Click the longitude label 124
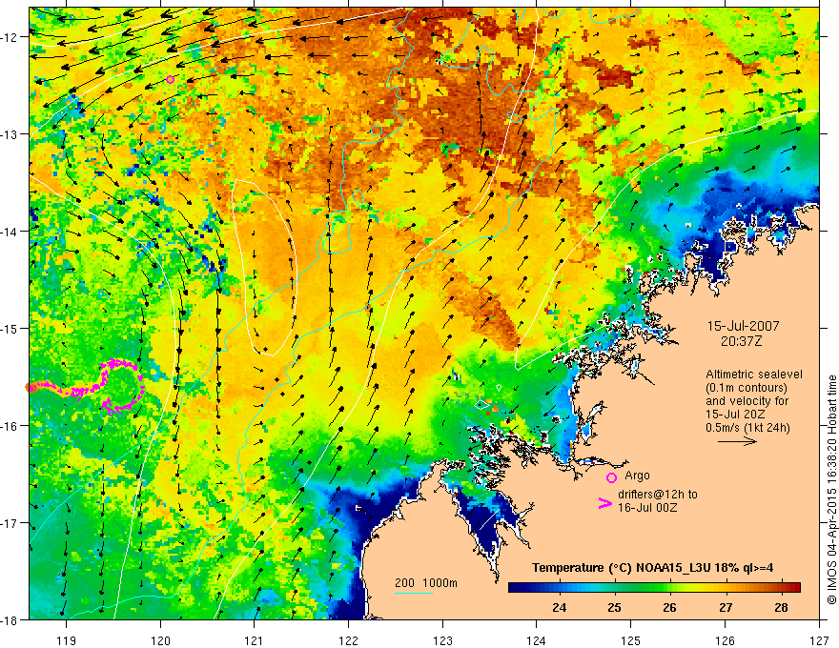The image size is (839, 648). 537,640
